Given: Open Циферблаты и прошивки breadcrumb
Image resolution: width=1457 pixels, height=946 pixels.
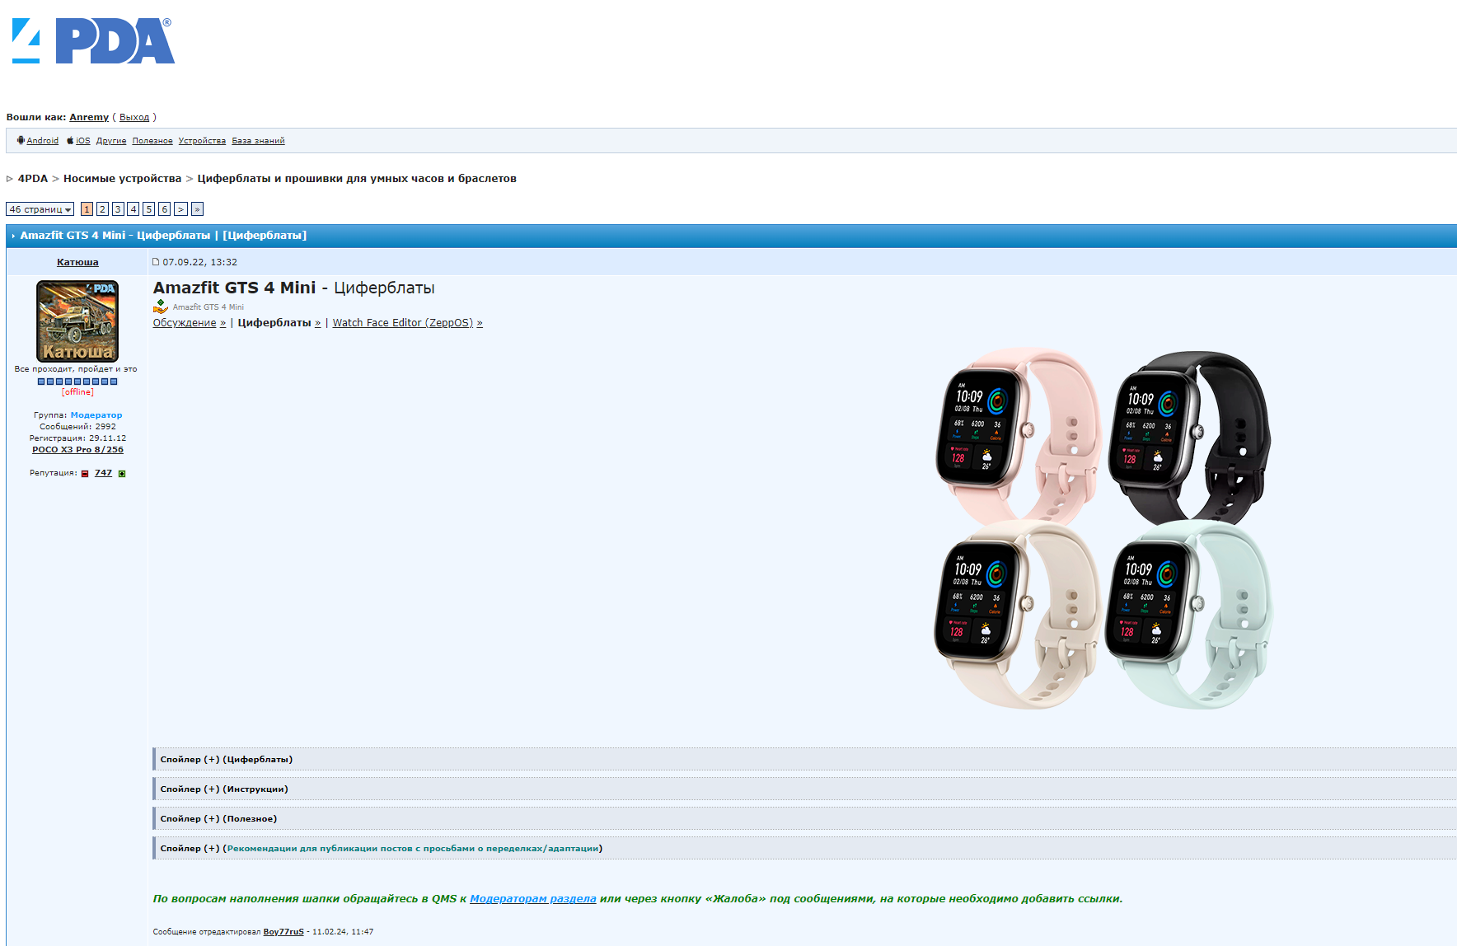Looking at the screenshot, I should coord(357,179).
